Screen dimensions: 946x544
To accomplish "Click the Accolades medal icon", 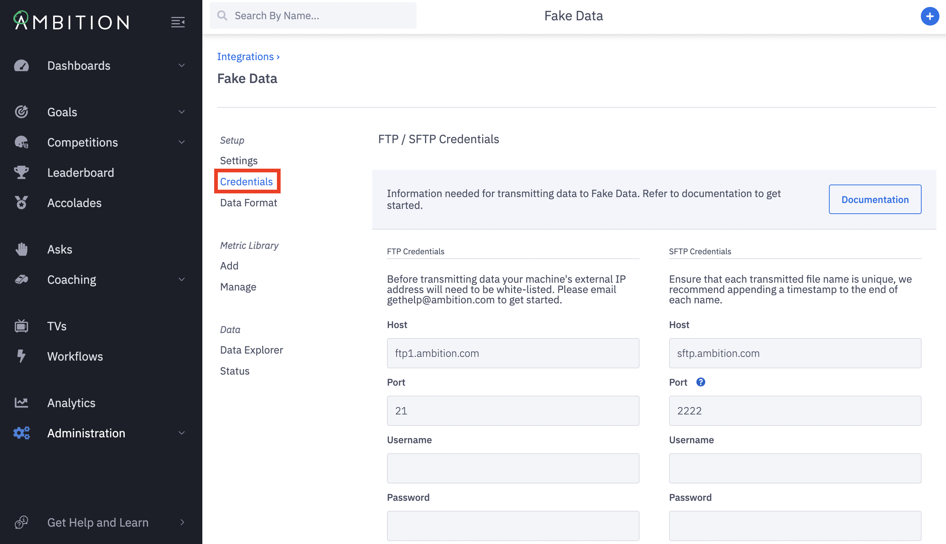I will click(x=21, y=203).
